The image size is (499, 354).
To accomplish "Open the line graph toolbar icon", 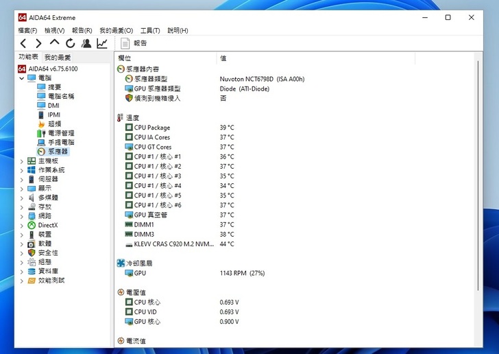I will [102, 43].
